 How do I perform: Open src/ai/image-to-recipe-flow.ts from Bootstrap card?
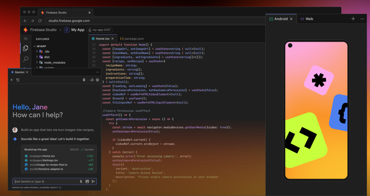[x=48, y=165]
